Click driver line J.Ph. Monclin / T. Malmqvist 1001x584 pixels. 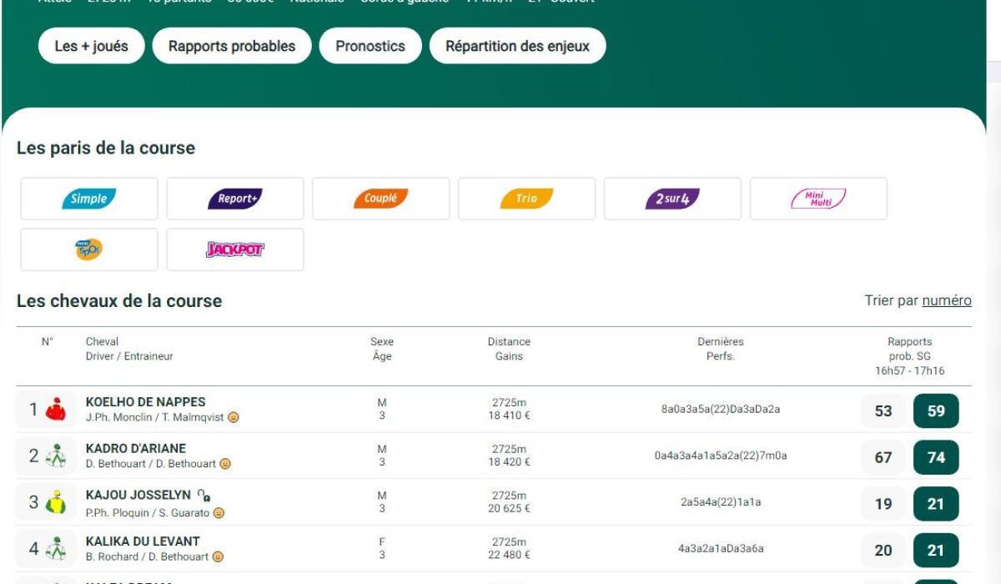coord(155,417)
